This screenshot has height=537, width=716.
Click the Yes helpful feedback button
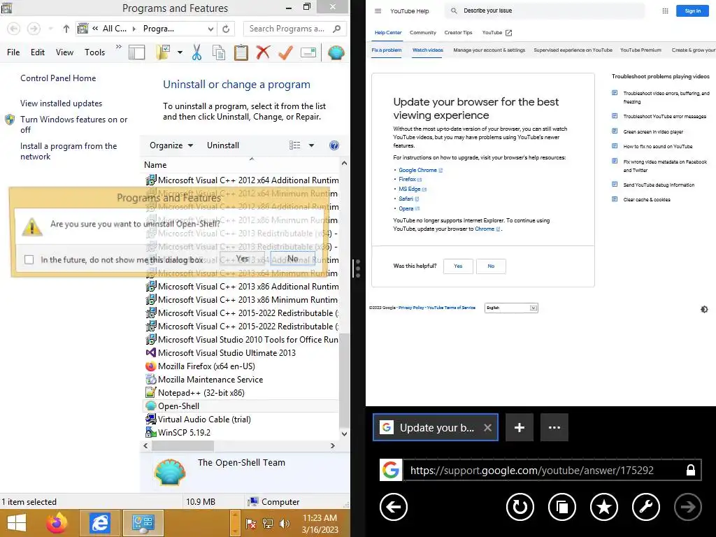point(458,266)
